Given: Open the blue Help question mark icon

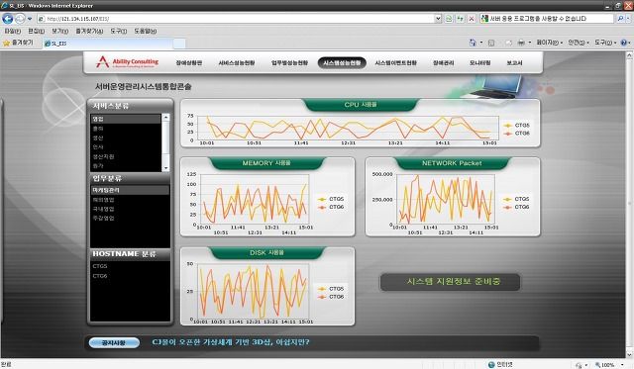Looking at the screenshot, I should click(x=623, y=43).
